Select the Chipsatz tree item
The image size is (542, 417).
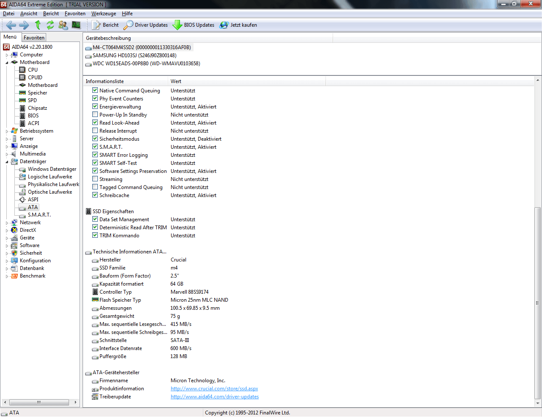pyautogui.click(x=37, y=108)
